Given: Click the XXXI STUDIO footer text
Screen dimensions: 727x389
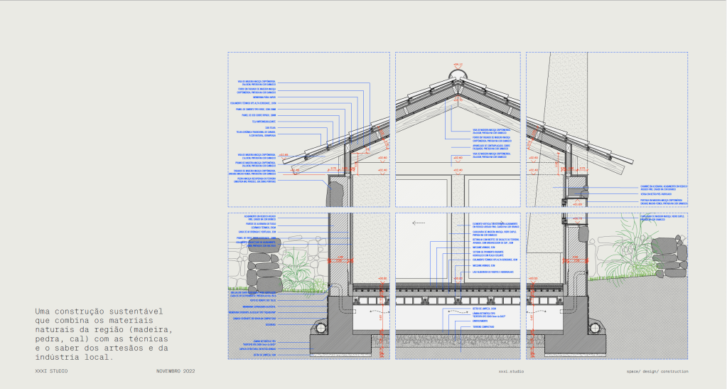Looking at the screenshot, I should point(50,371).
